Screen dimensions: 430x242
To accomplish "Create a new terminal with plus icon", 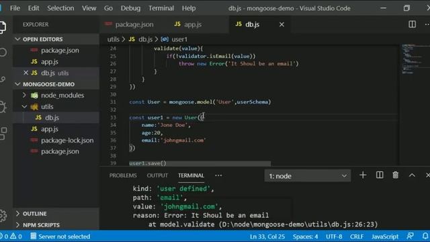I will 363,175.
